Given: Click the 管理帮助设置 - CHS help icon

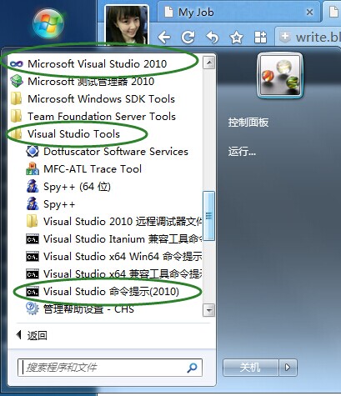Looking at the screenshot, I should tap(33, 308).
